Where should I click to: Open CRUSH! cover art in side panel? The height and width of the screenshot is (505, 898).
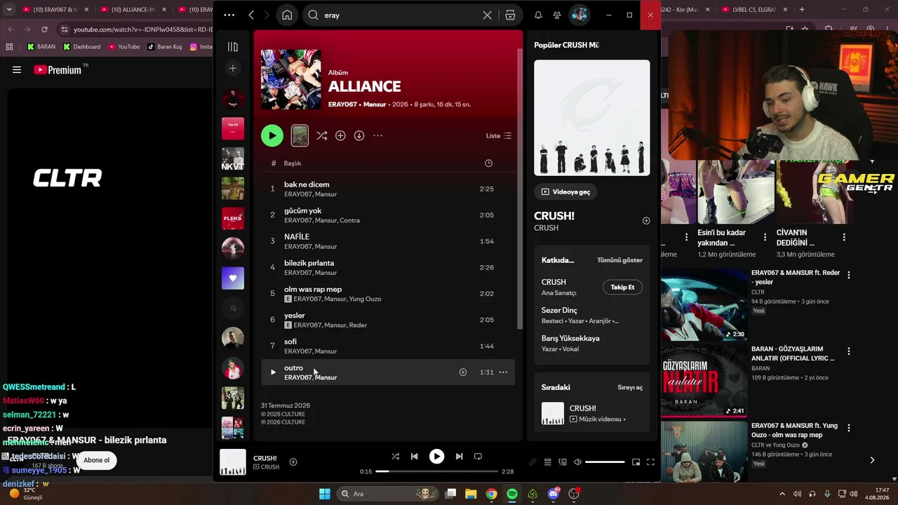coord(591,118)
